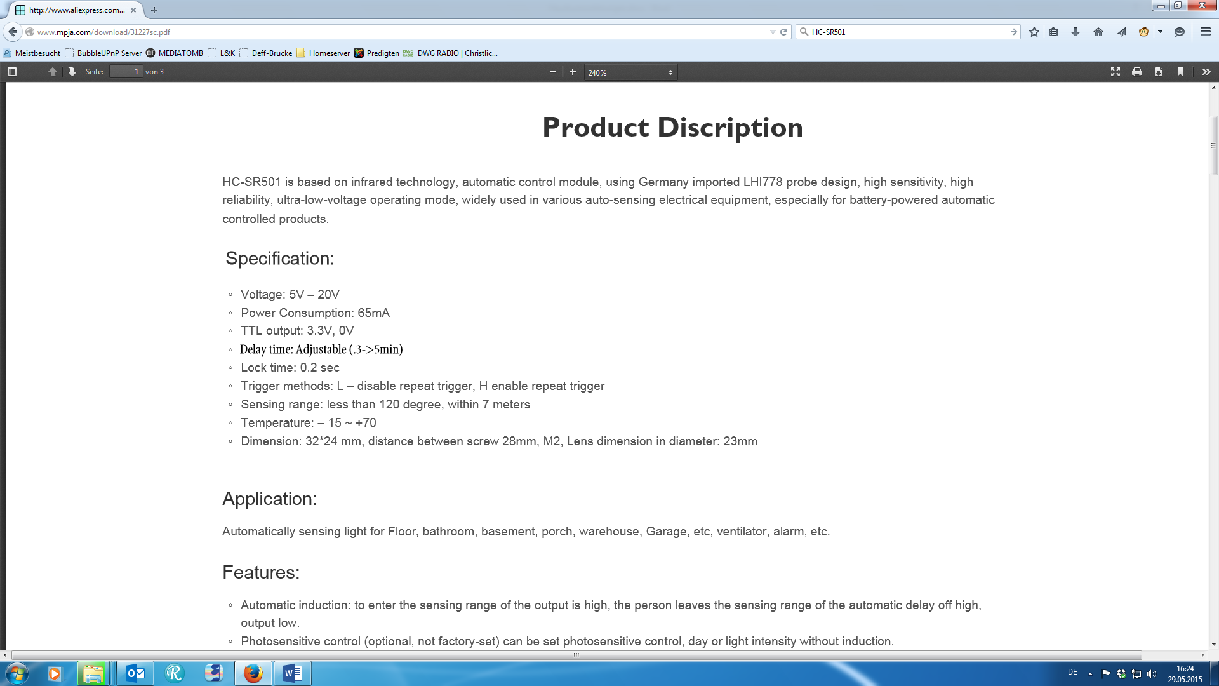The height and width of the screenshot is (686, 1219).
Task: Open Firefox from the taskbar
Action: pos(253,673)
